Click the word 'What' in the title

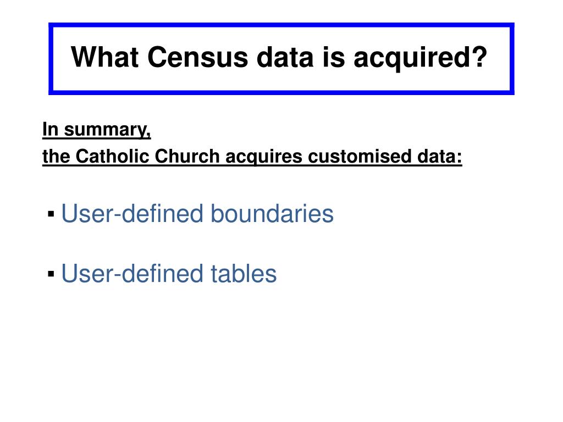pyautogui.click(x=105, y=57)
